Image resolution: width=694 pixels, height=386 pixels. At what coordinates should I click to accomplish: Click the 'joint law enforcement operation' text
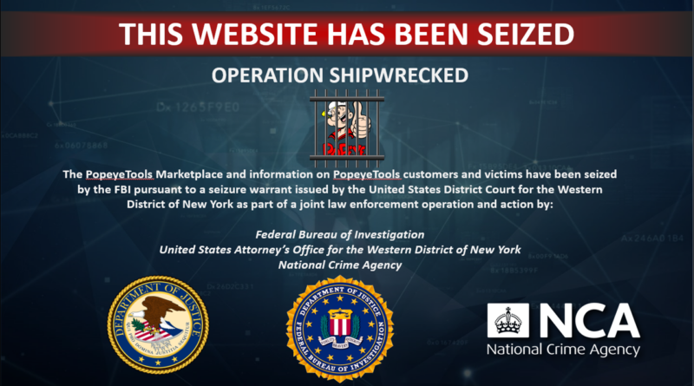[x=392, y=205]
